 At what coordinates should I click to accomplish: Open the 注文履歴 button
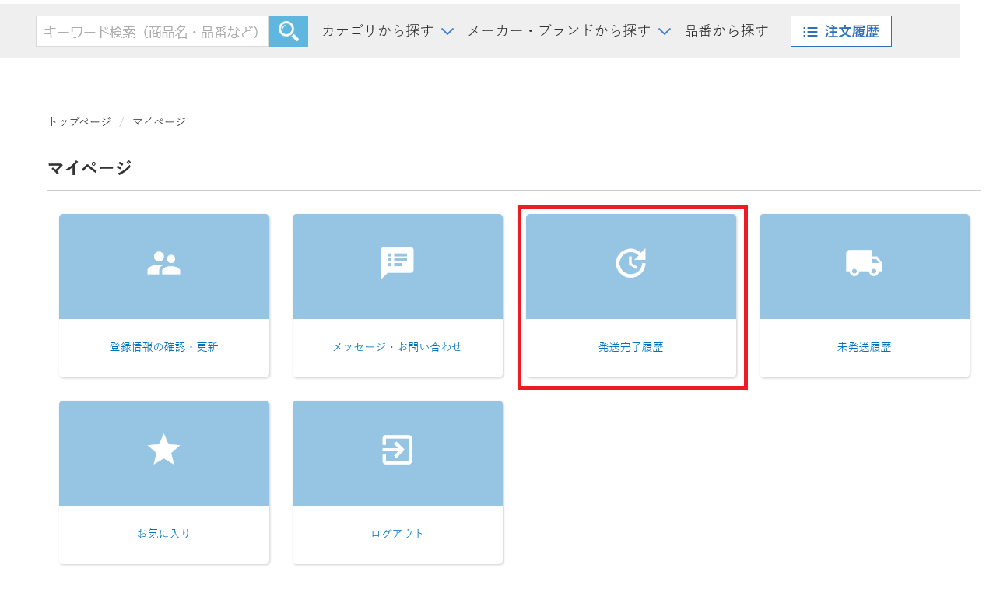[841, 31]
